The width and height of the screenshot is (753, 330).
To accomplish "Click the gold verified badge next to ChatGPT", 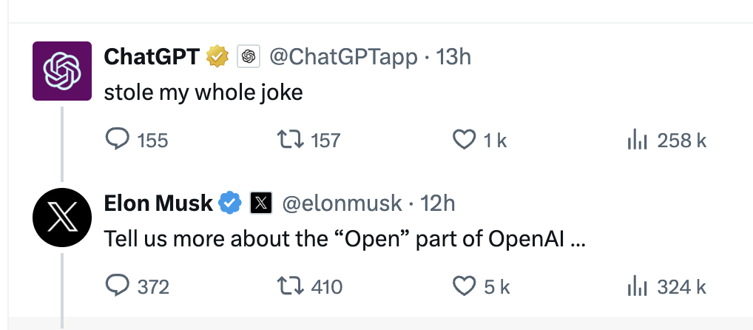I will pyautogui.click(x=217, y=58).
